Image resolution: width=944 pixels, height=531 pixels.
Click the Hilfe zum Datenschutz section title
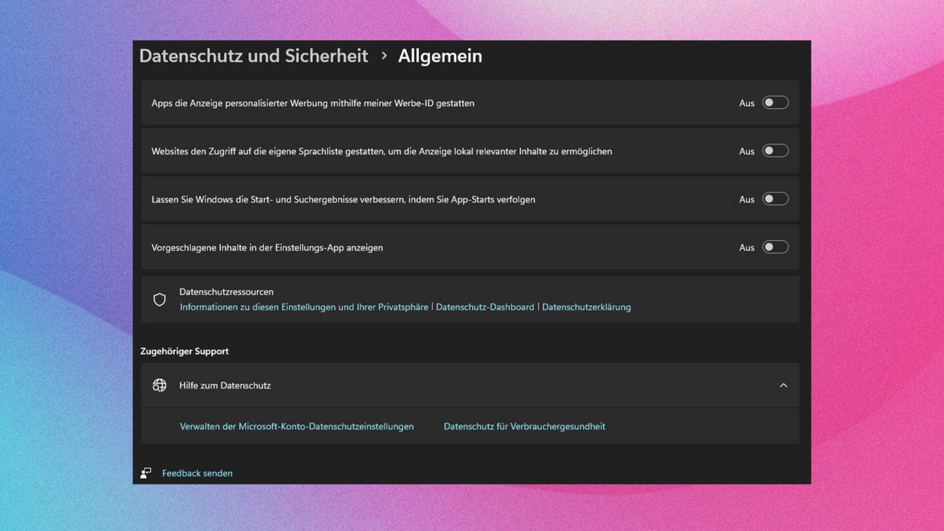(225, 385)
